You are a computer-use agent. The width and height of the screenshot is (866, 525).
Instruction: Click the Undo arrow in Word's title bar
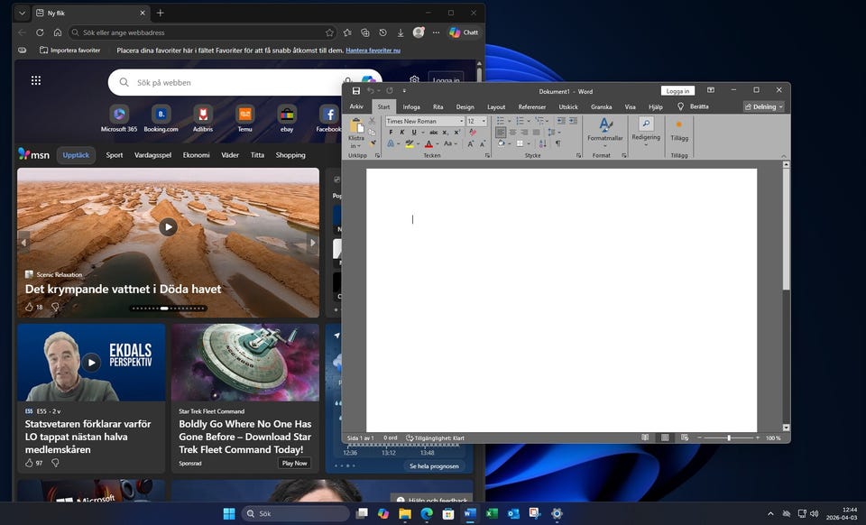click(371, 90)
